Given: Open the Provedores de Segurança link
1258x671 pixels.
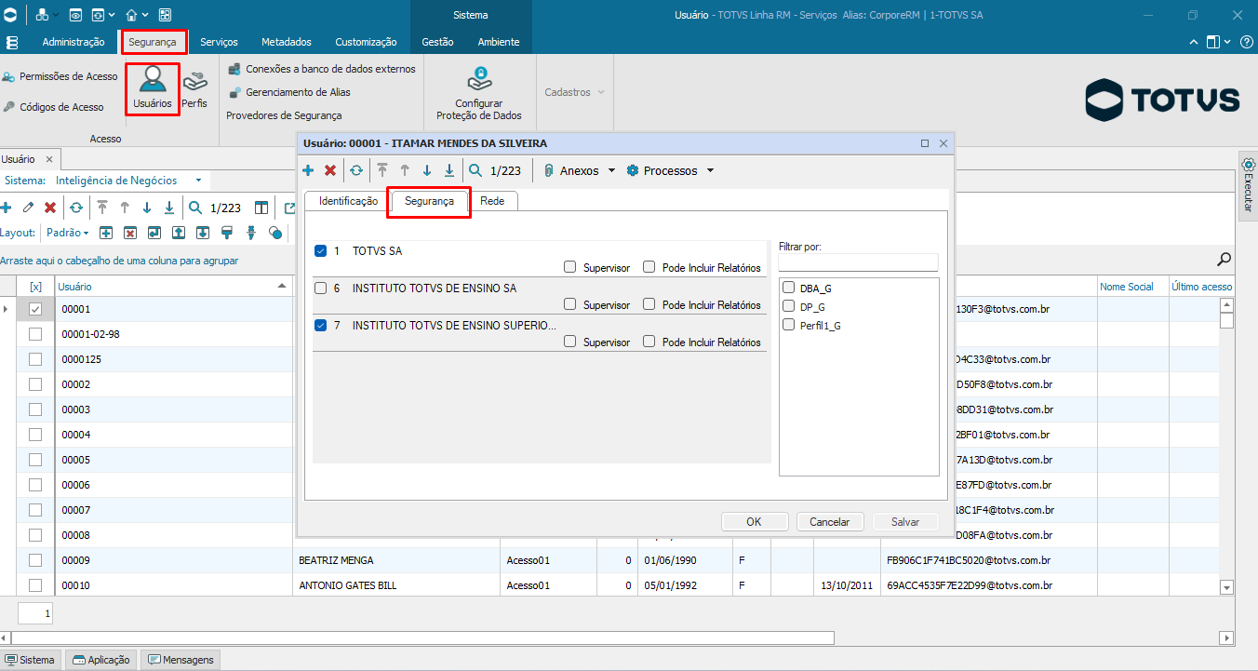Looking at the screenshot, I should 284,115.
